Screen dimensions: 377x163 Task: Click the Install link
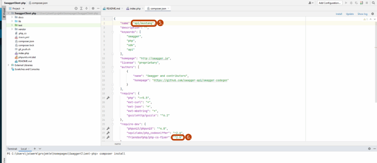click(339, 14)
